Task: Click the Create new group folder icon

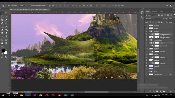Action: 164,91
